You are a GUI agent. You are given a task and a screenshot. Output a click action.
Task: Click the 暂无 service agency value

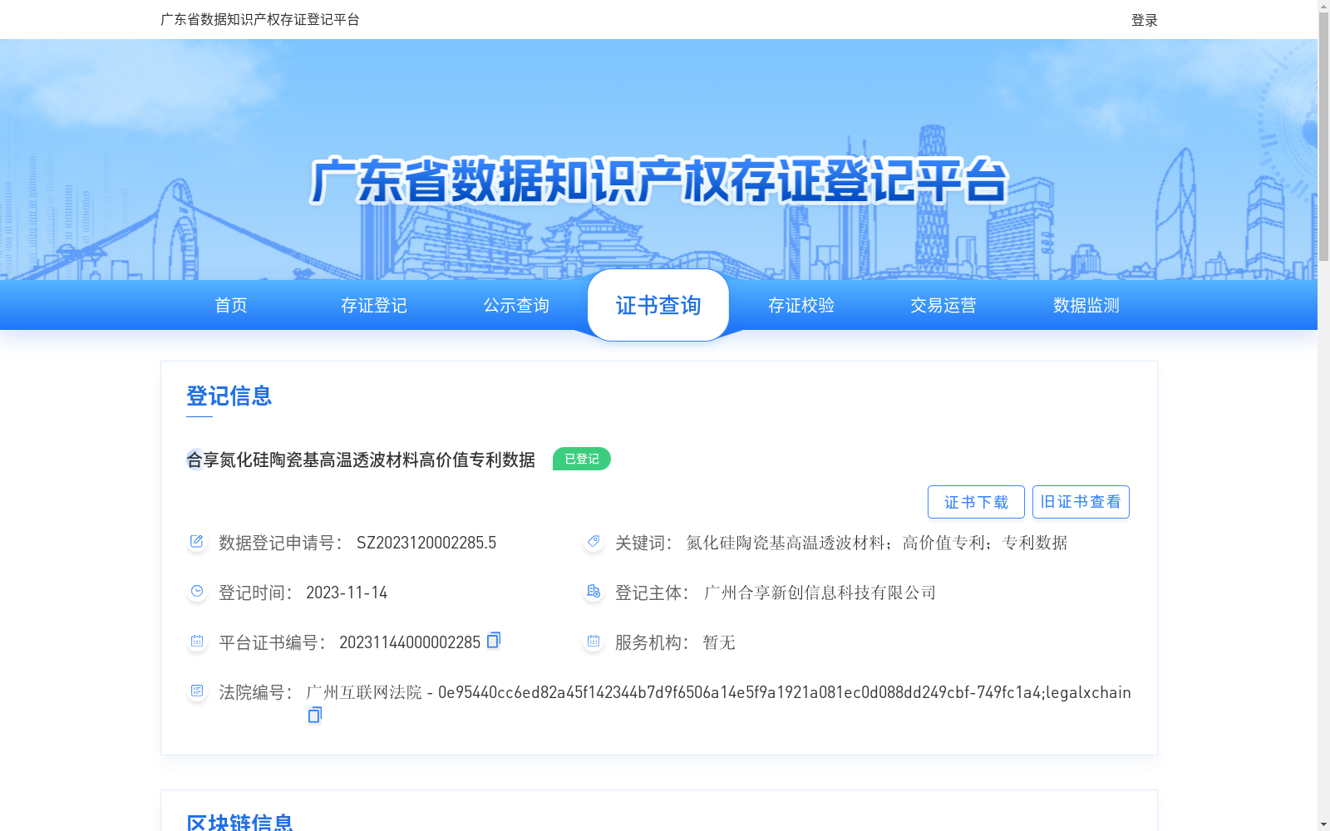[x=719, y=642]
